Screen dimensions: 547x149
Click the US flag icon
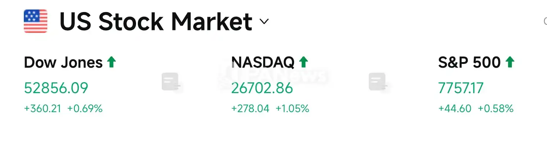36,22
